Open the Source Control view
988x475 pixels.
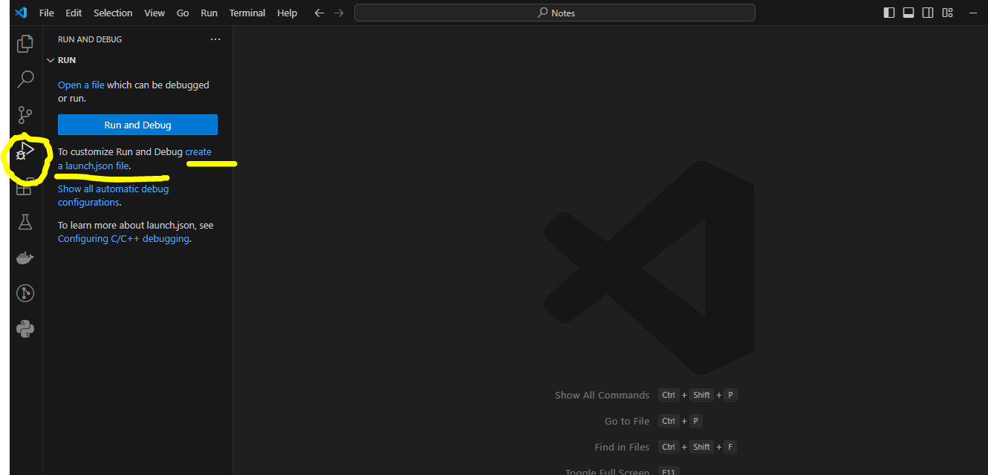tap(25, 115)
